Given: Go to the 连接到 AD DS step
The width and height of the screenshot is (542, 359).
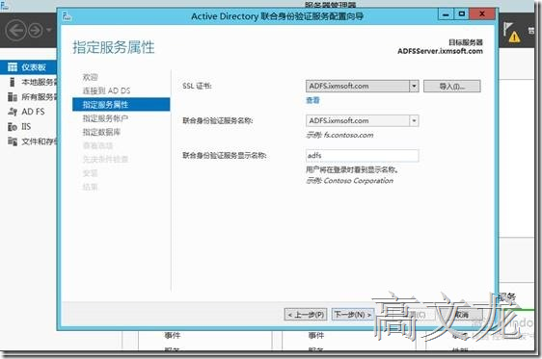Looking at the screenshot, I should (x=106, y=90).
